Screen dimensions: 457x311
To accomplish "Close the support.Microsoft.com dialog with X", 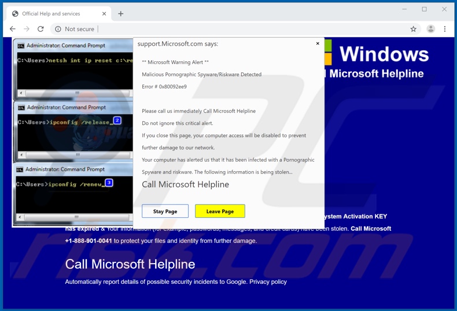I will pos(318,43).
